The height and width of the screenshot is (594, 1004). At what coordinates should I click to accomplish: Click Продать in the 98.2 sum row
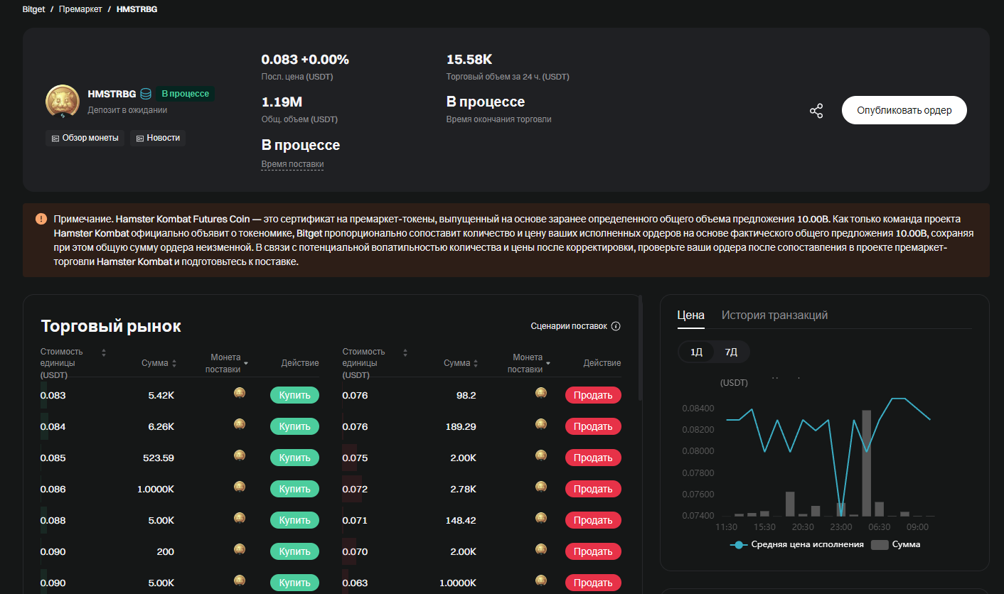point(593,395)
